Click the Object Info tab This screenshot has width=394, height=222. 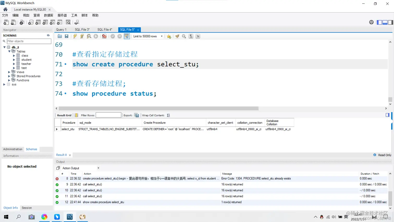pos(11,208)
